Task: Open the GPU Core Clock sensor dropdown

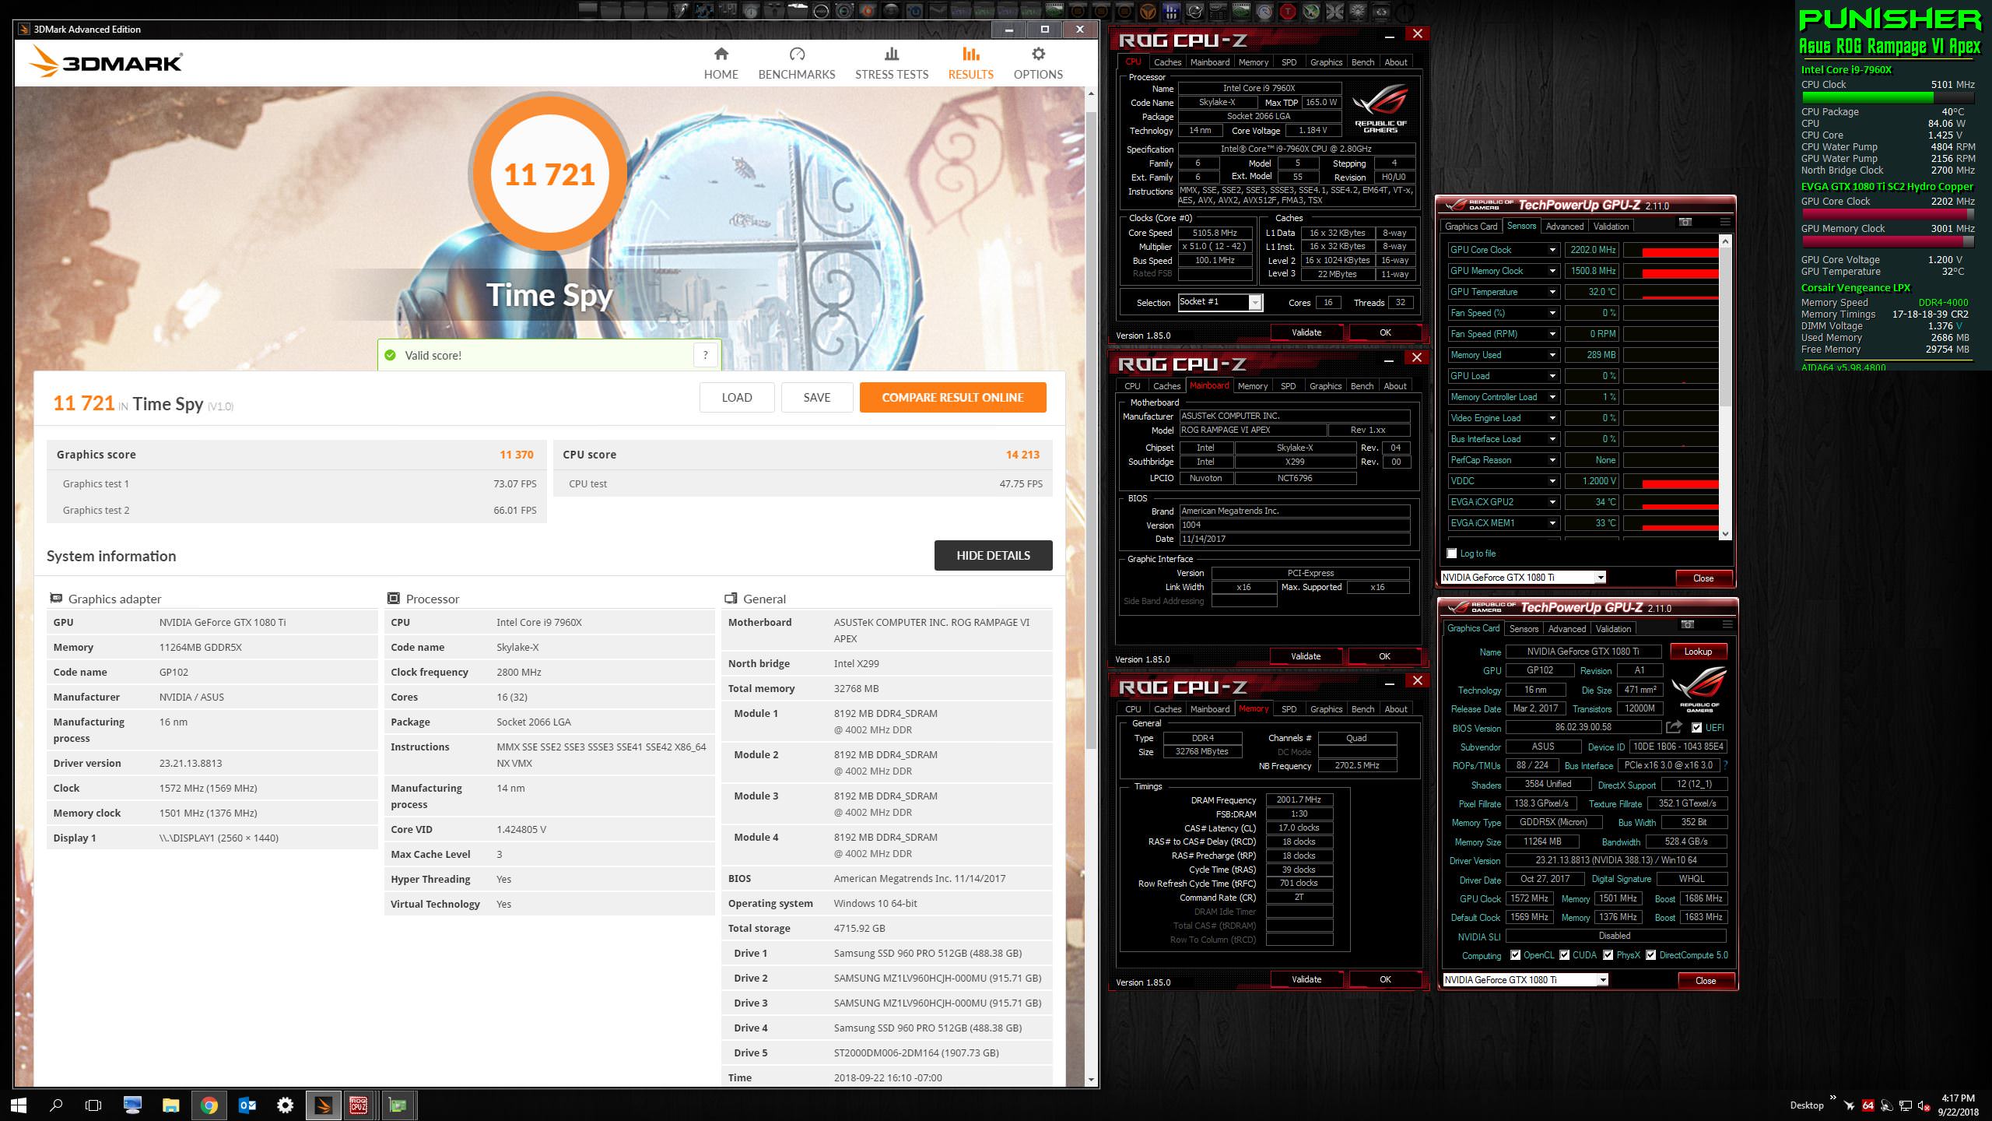Action: (1552, 250)
